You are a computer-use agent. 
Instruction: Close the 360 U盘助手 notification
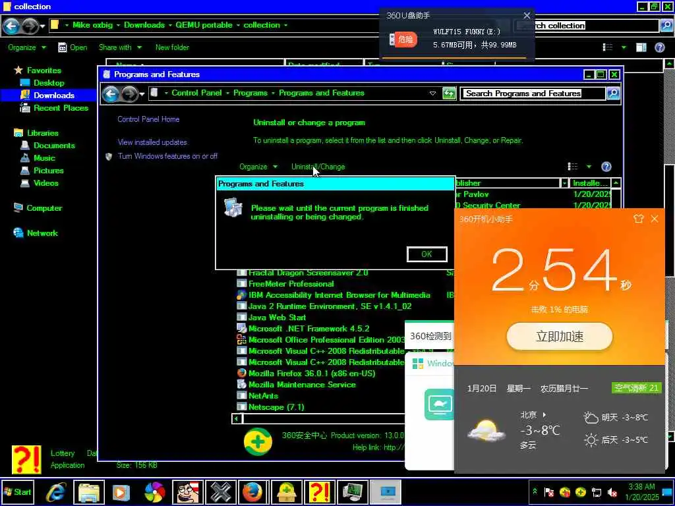click(527, 16)
